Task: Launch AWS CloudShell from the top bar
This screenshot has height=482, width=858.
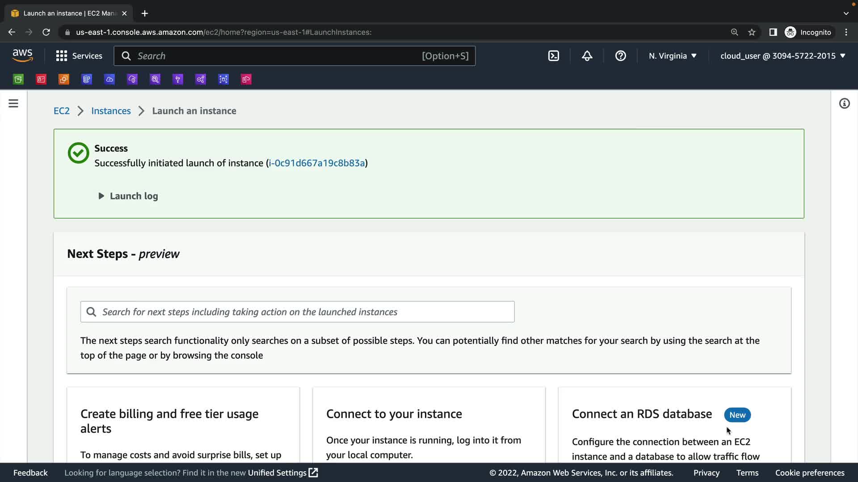Action: pos(553,56)
